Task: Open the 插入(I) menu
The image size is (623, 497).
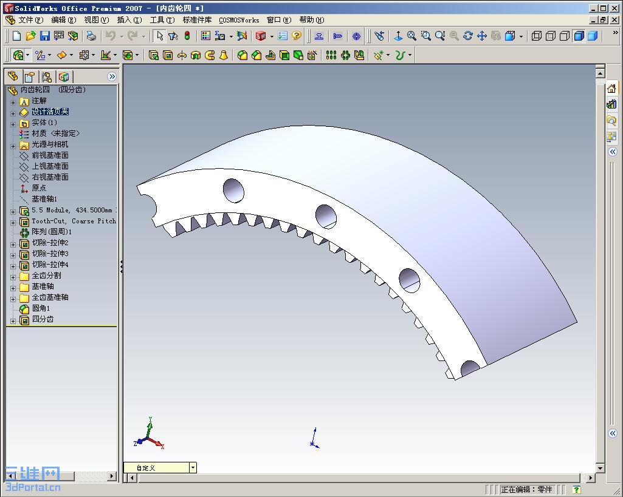Action: [x=129, y=20]
